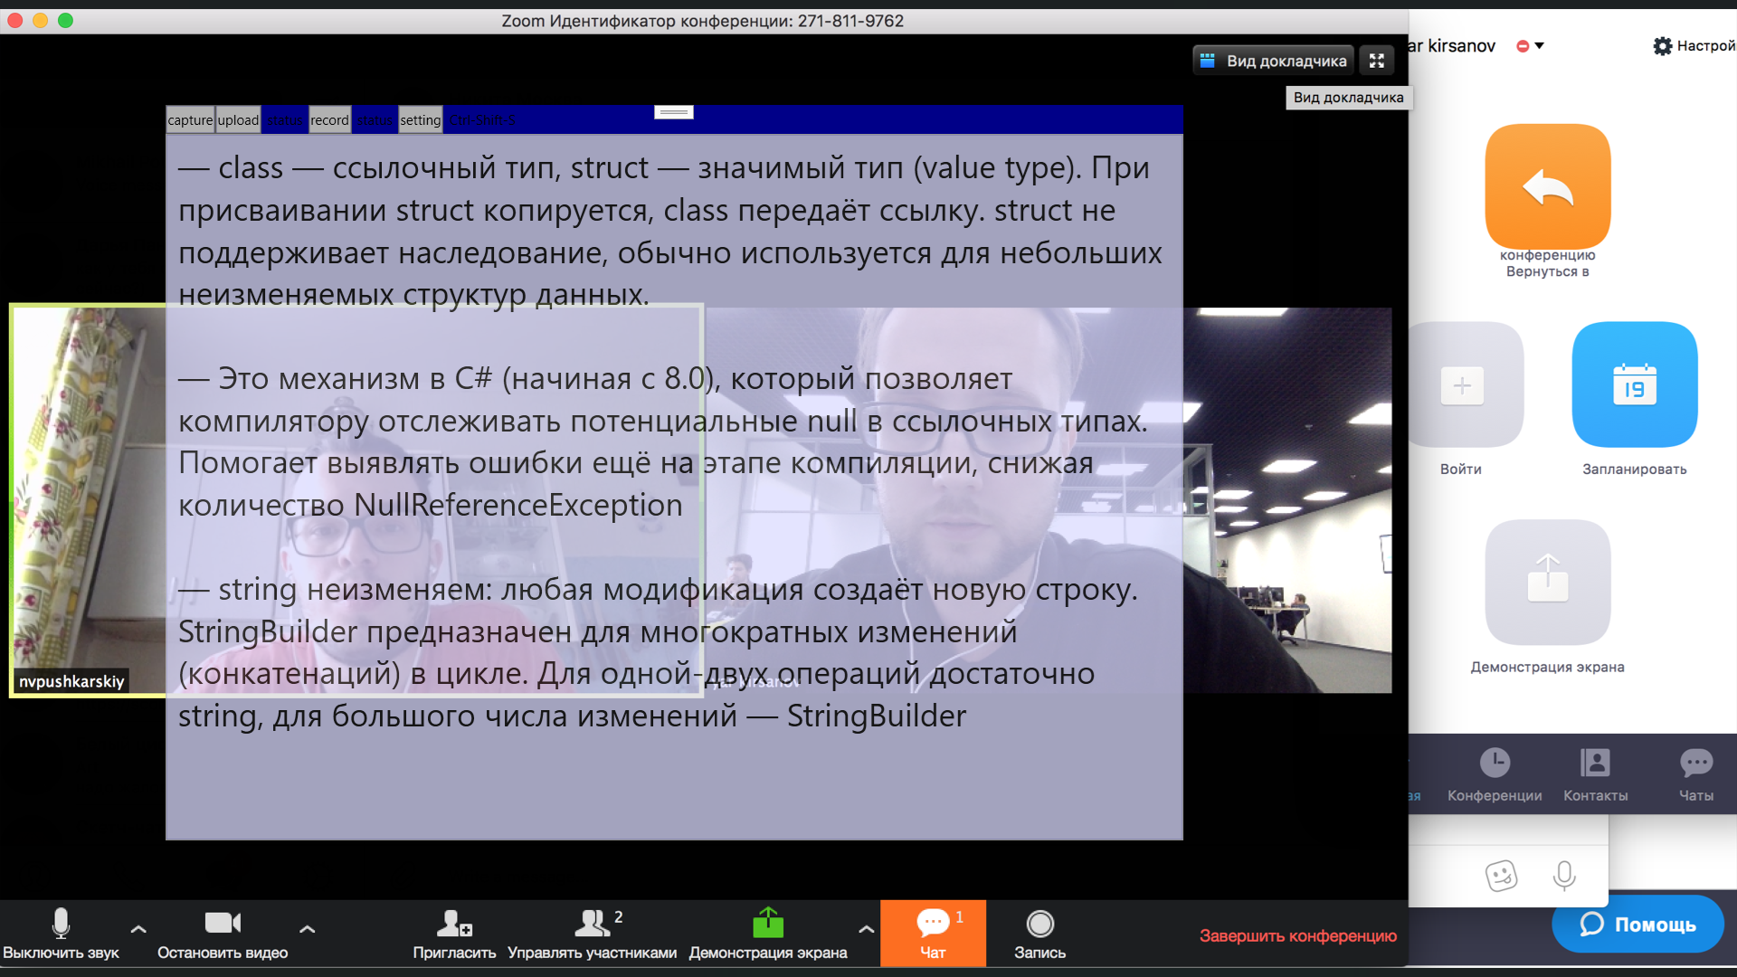Click the Помощь help button

point(1637,924)
